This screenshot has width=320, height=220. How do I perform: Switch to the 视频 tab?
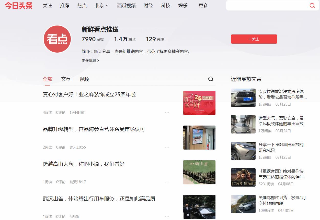[84, 79]
